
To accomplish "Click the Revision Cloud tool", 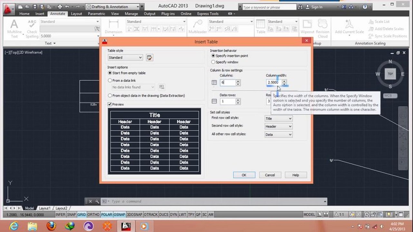I will point(322,28).
